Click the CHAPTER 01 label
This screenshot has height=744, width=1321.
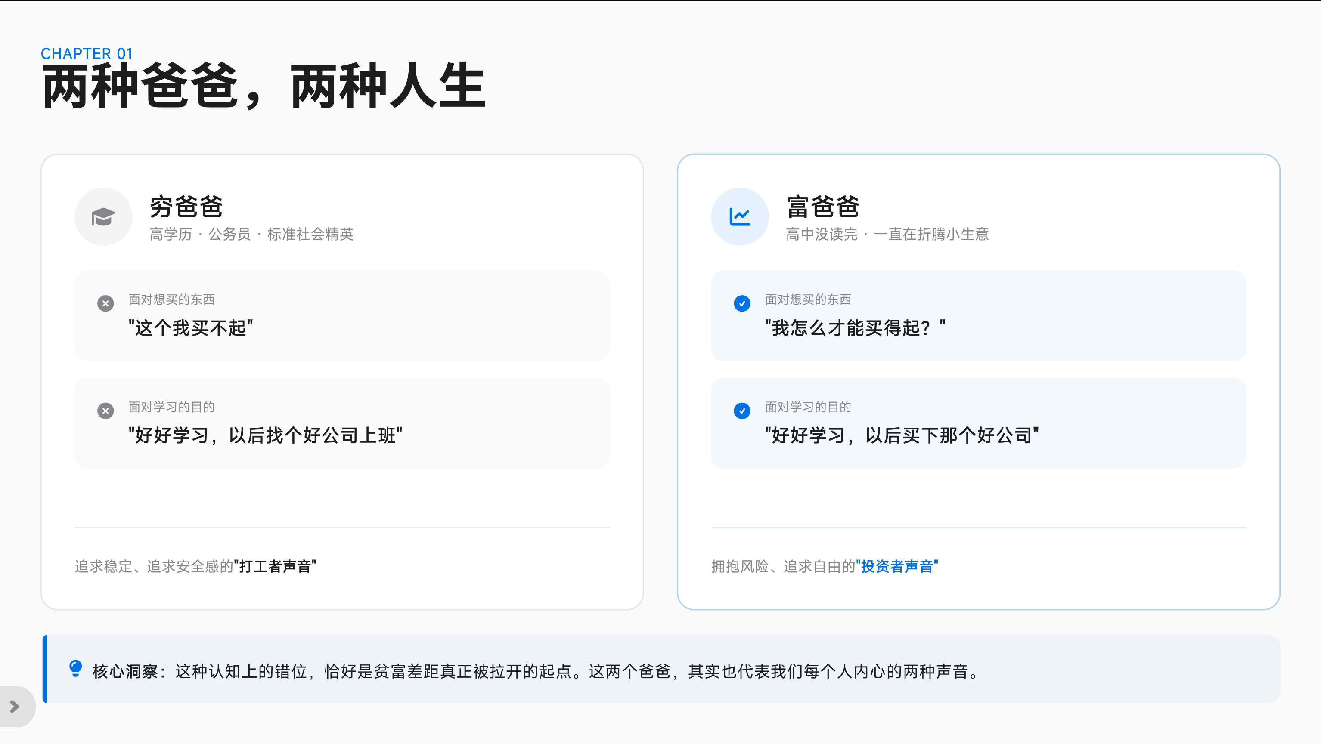tap(87, 53)
